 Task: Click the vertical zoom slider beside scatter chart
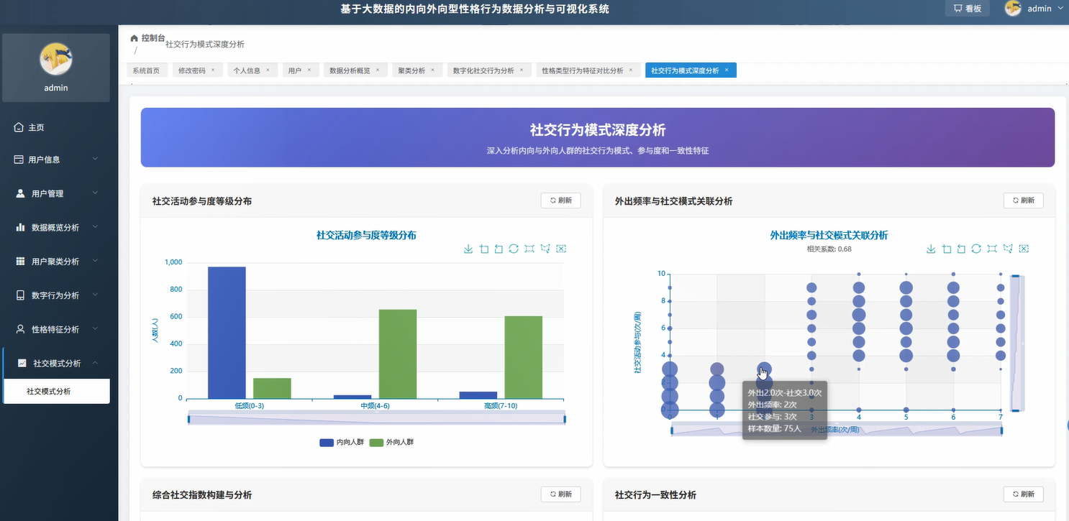[x=1016, y=342]
